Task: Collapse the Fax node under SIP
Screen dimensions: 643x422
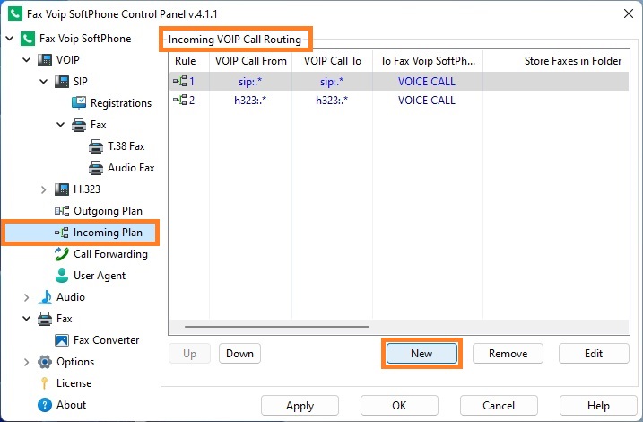Action: click(x=61, y=125)
